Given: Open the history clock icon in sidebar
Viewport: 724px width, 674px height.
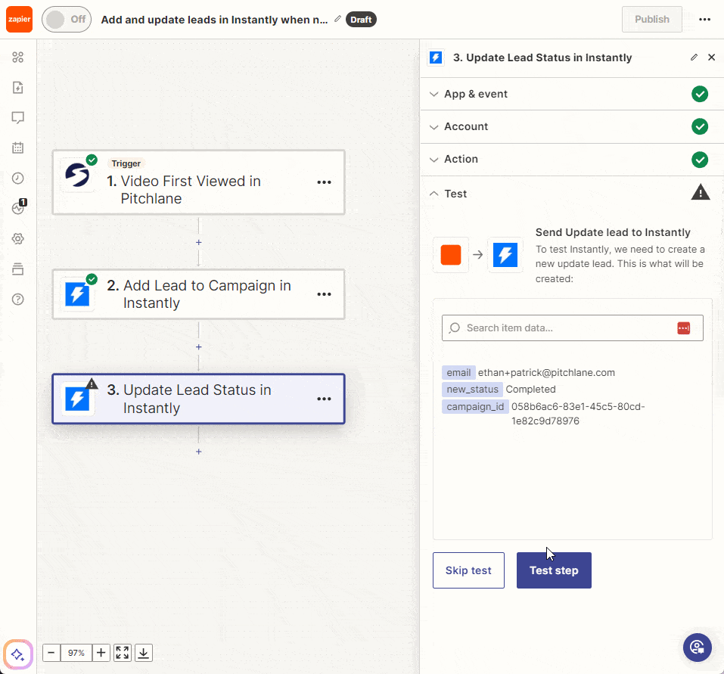Looking at the screenshot, I should point(17,179).
